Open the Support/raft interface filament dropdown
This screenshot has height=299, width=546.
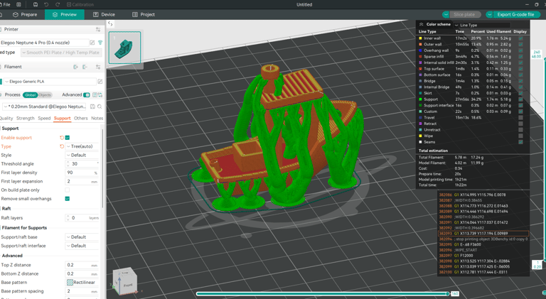click(82, 246)
